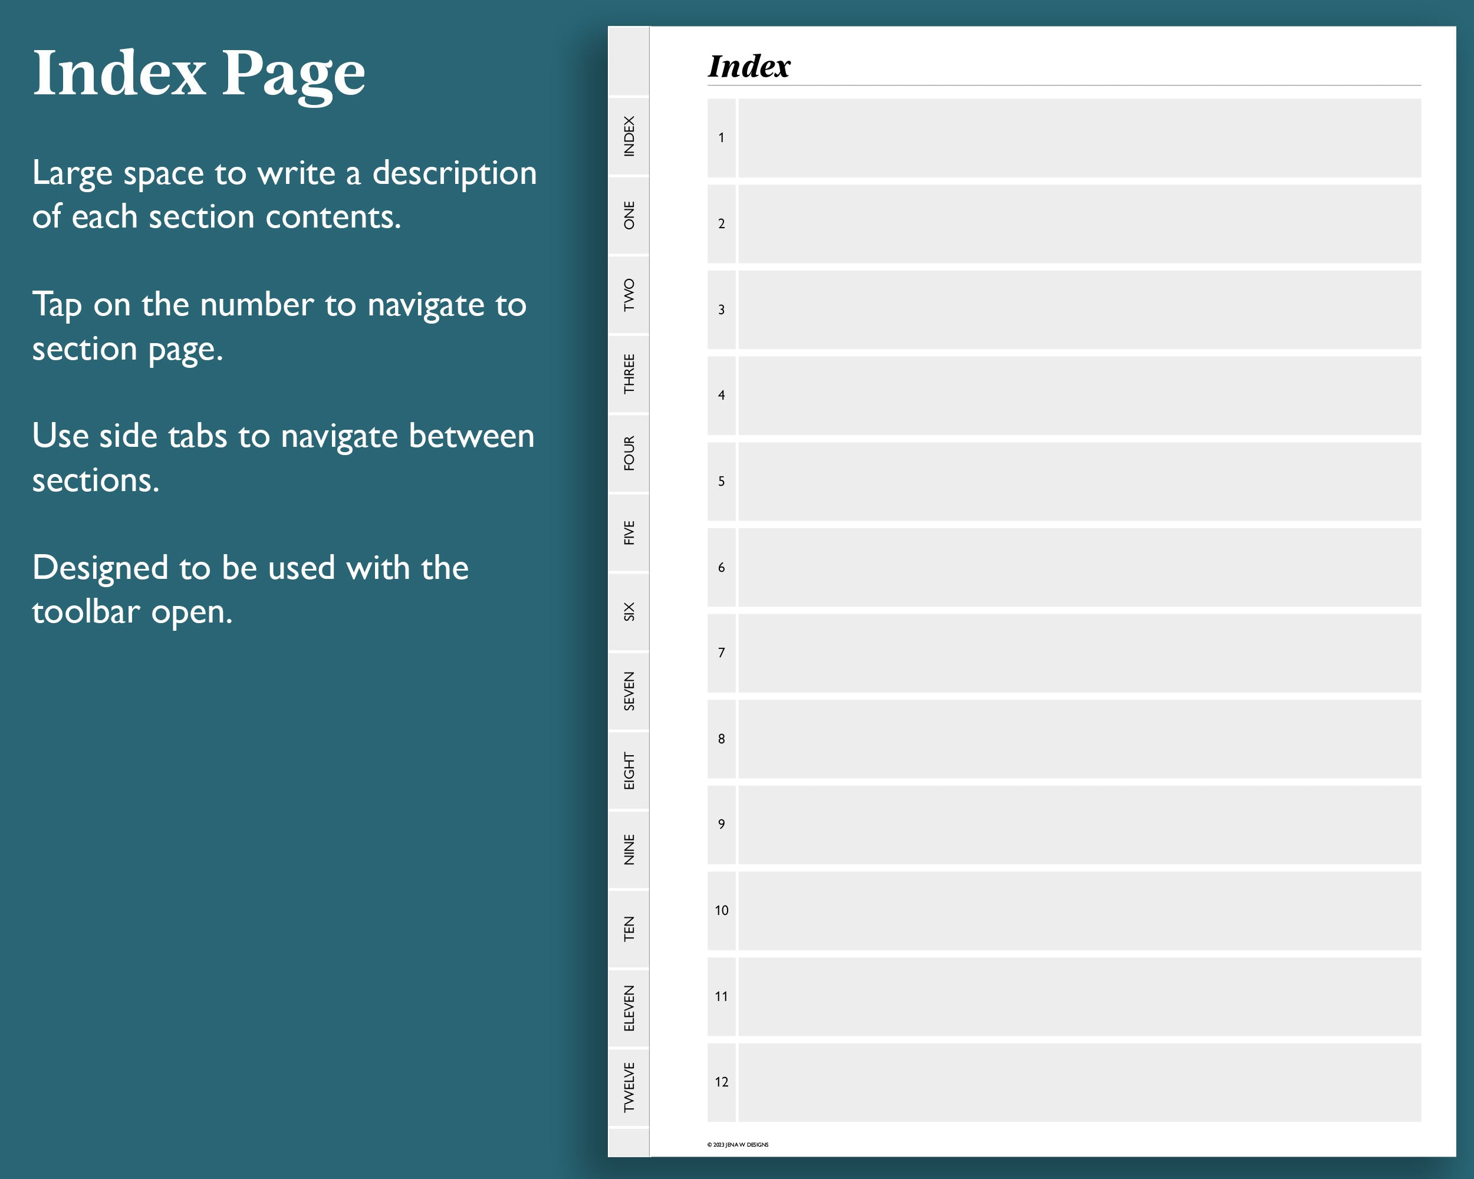The image size is (1474, 1179).
Task: Click the Index page heading
Action: coord(749,66)
